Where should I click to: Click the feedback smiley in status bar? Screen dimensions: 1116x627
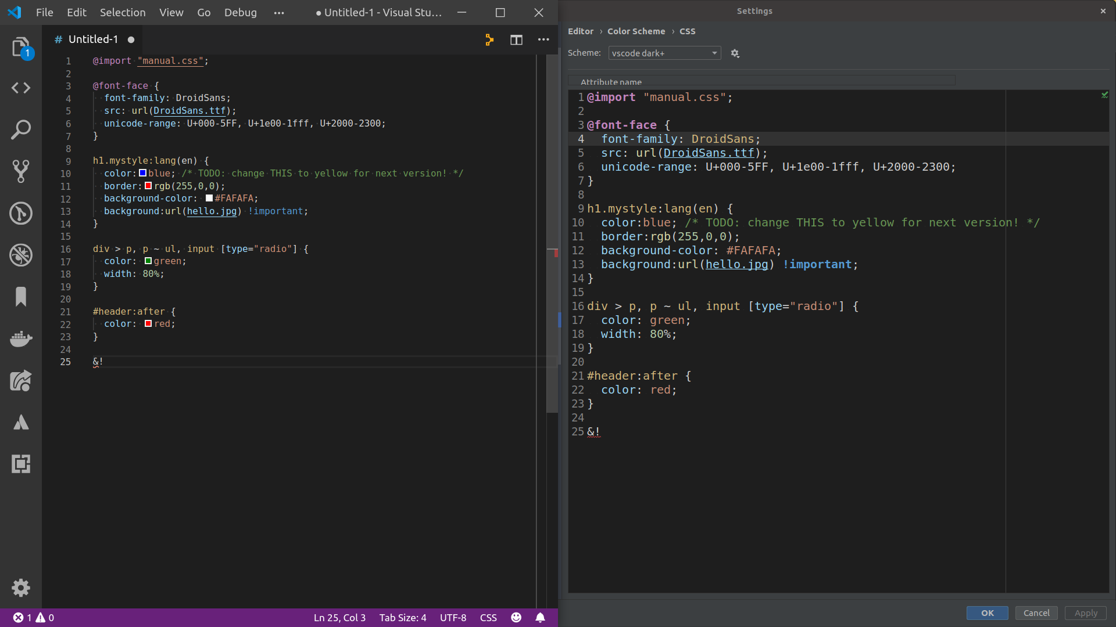coord(516,618)
